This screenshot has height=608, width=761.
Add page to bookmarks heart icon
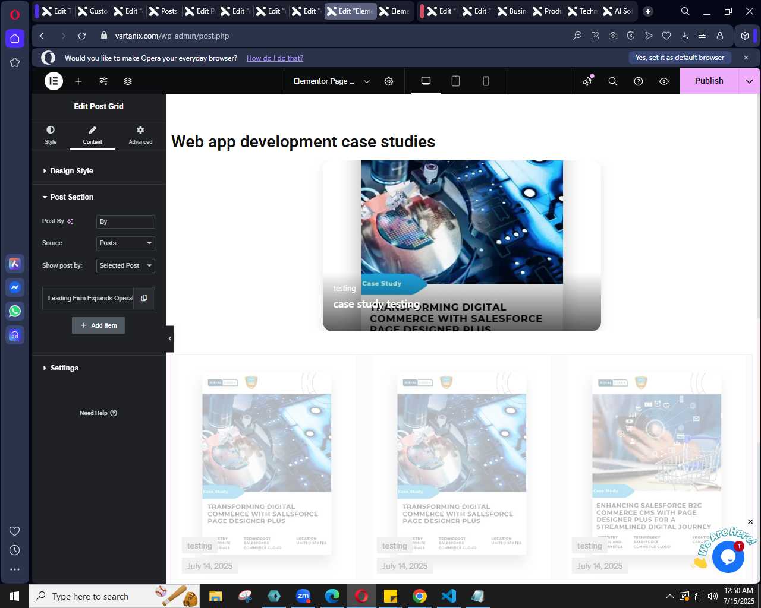666,36
